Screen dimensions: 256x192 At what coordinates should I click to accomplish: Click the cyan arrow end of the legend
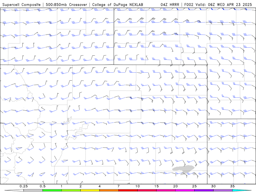tap(242, 190)
